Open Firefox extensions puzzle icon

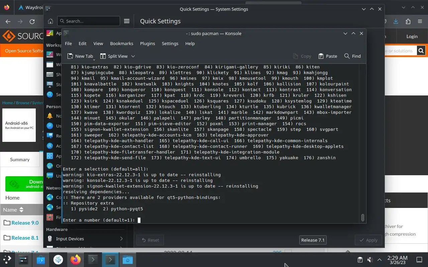tap(408, 21)
